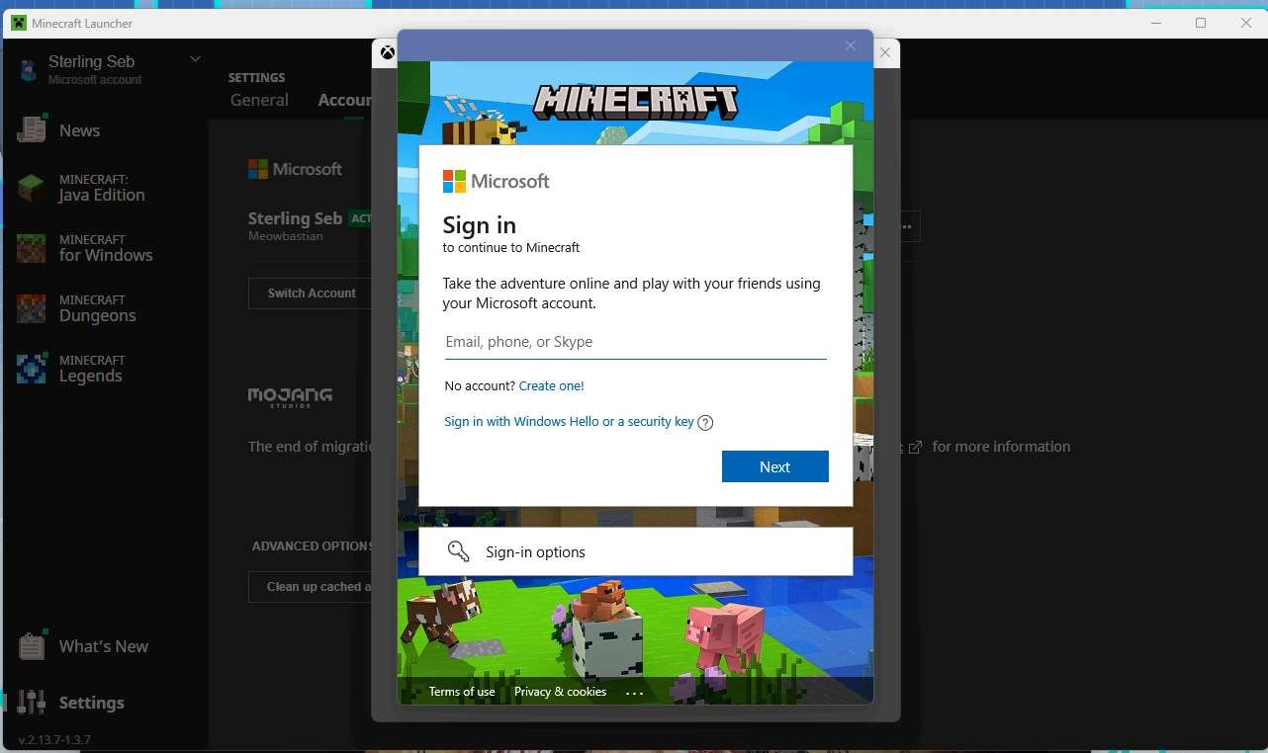Close the Minecraft sign-in dialog
Viewport: 1268px width, 753px height.
coord(851,45)
